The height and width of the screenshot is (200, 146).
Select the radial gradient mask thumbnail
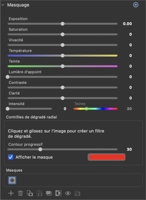12,180
